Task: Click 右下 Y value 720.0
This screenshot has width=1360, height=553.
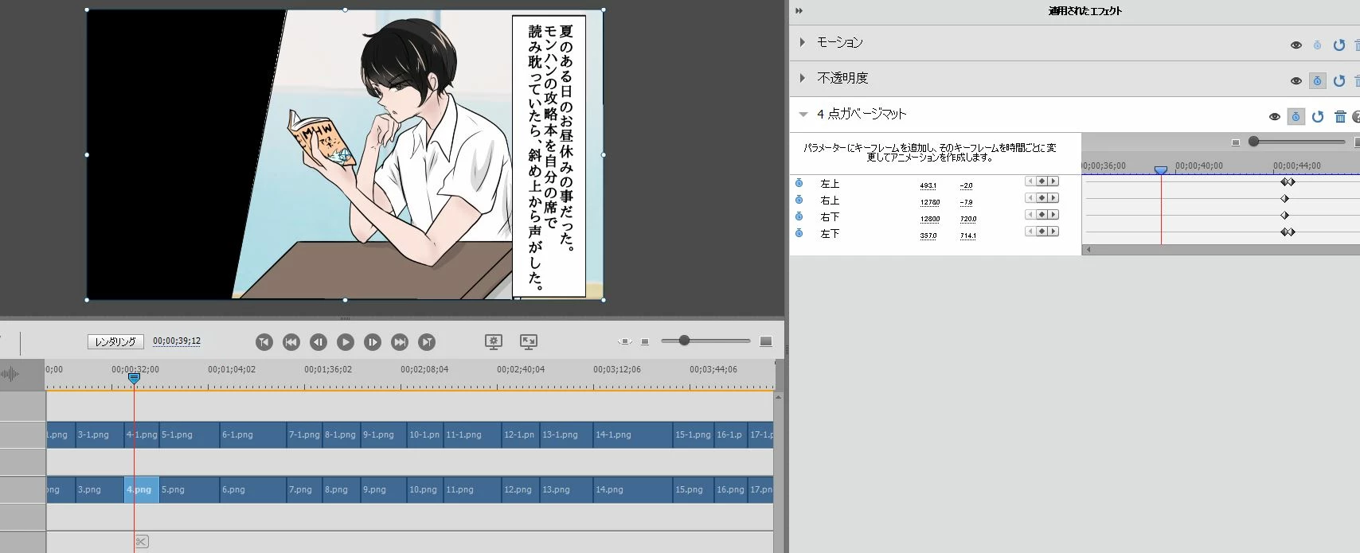Action: tap(968, 219)
